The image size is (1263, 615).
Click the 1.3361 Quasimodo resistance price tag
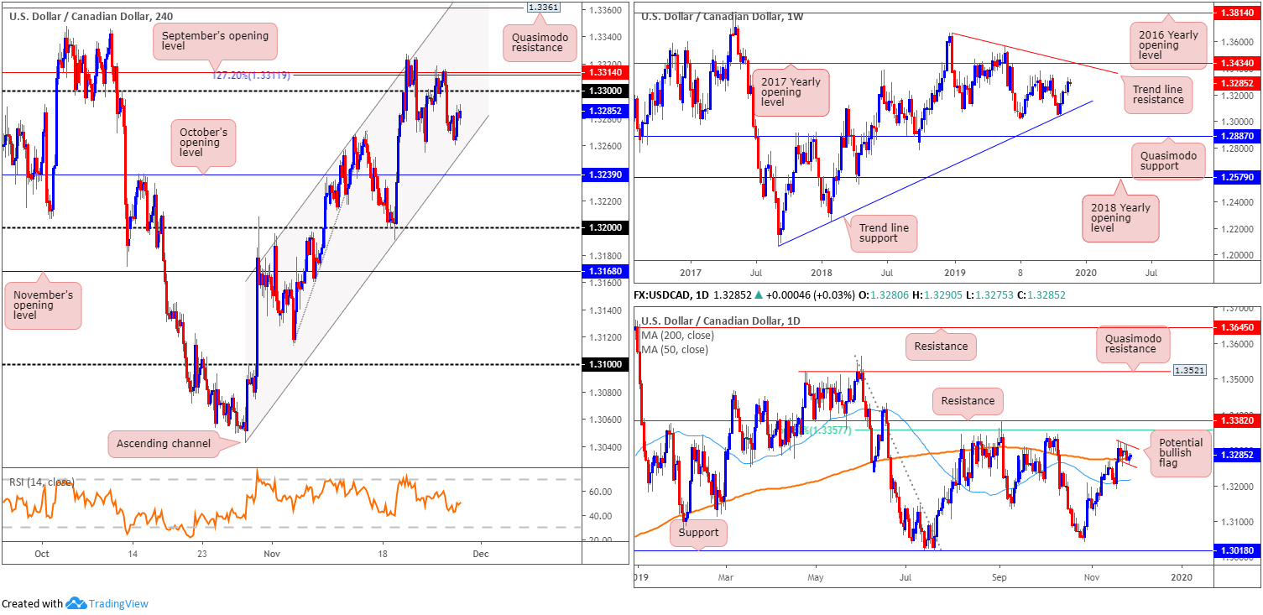[x=542, y=7]
